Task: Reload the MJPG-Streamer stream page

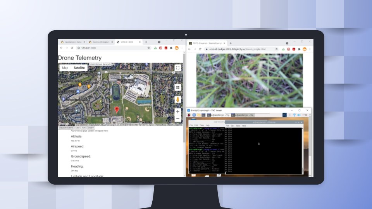Action: click(200, 49)
